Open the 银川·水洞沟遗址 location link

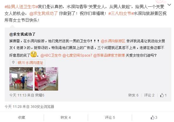[31, 63]
